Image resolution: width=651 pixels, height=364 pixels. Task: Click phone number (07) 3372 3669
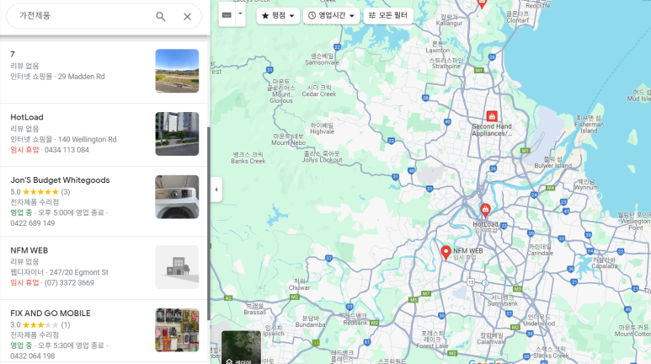coord(69,282)
